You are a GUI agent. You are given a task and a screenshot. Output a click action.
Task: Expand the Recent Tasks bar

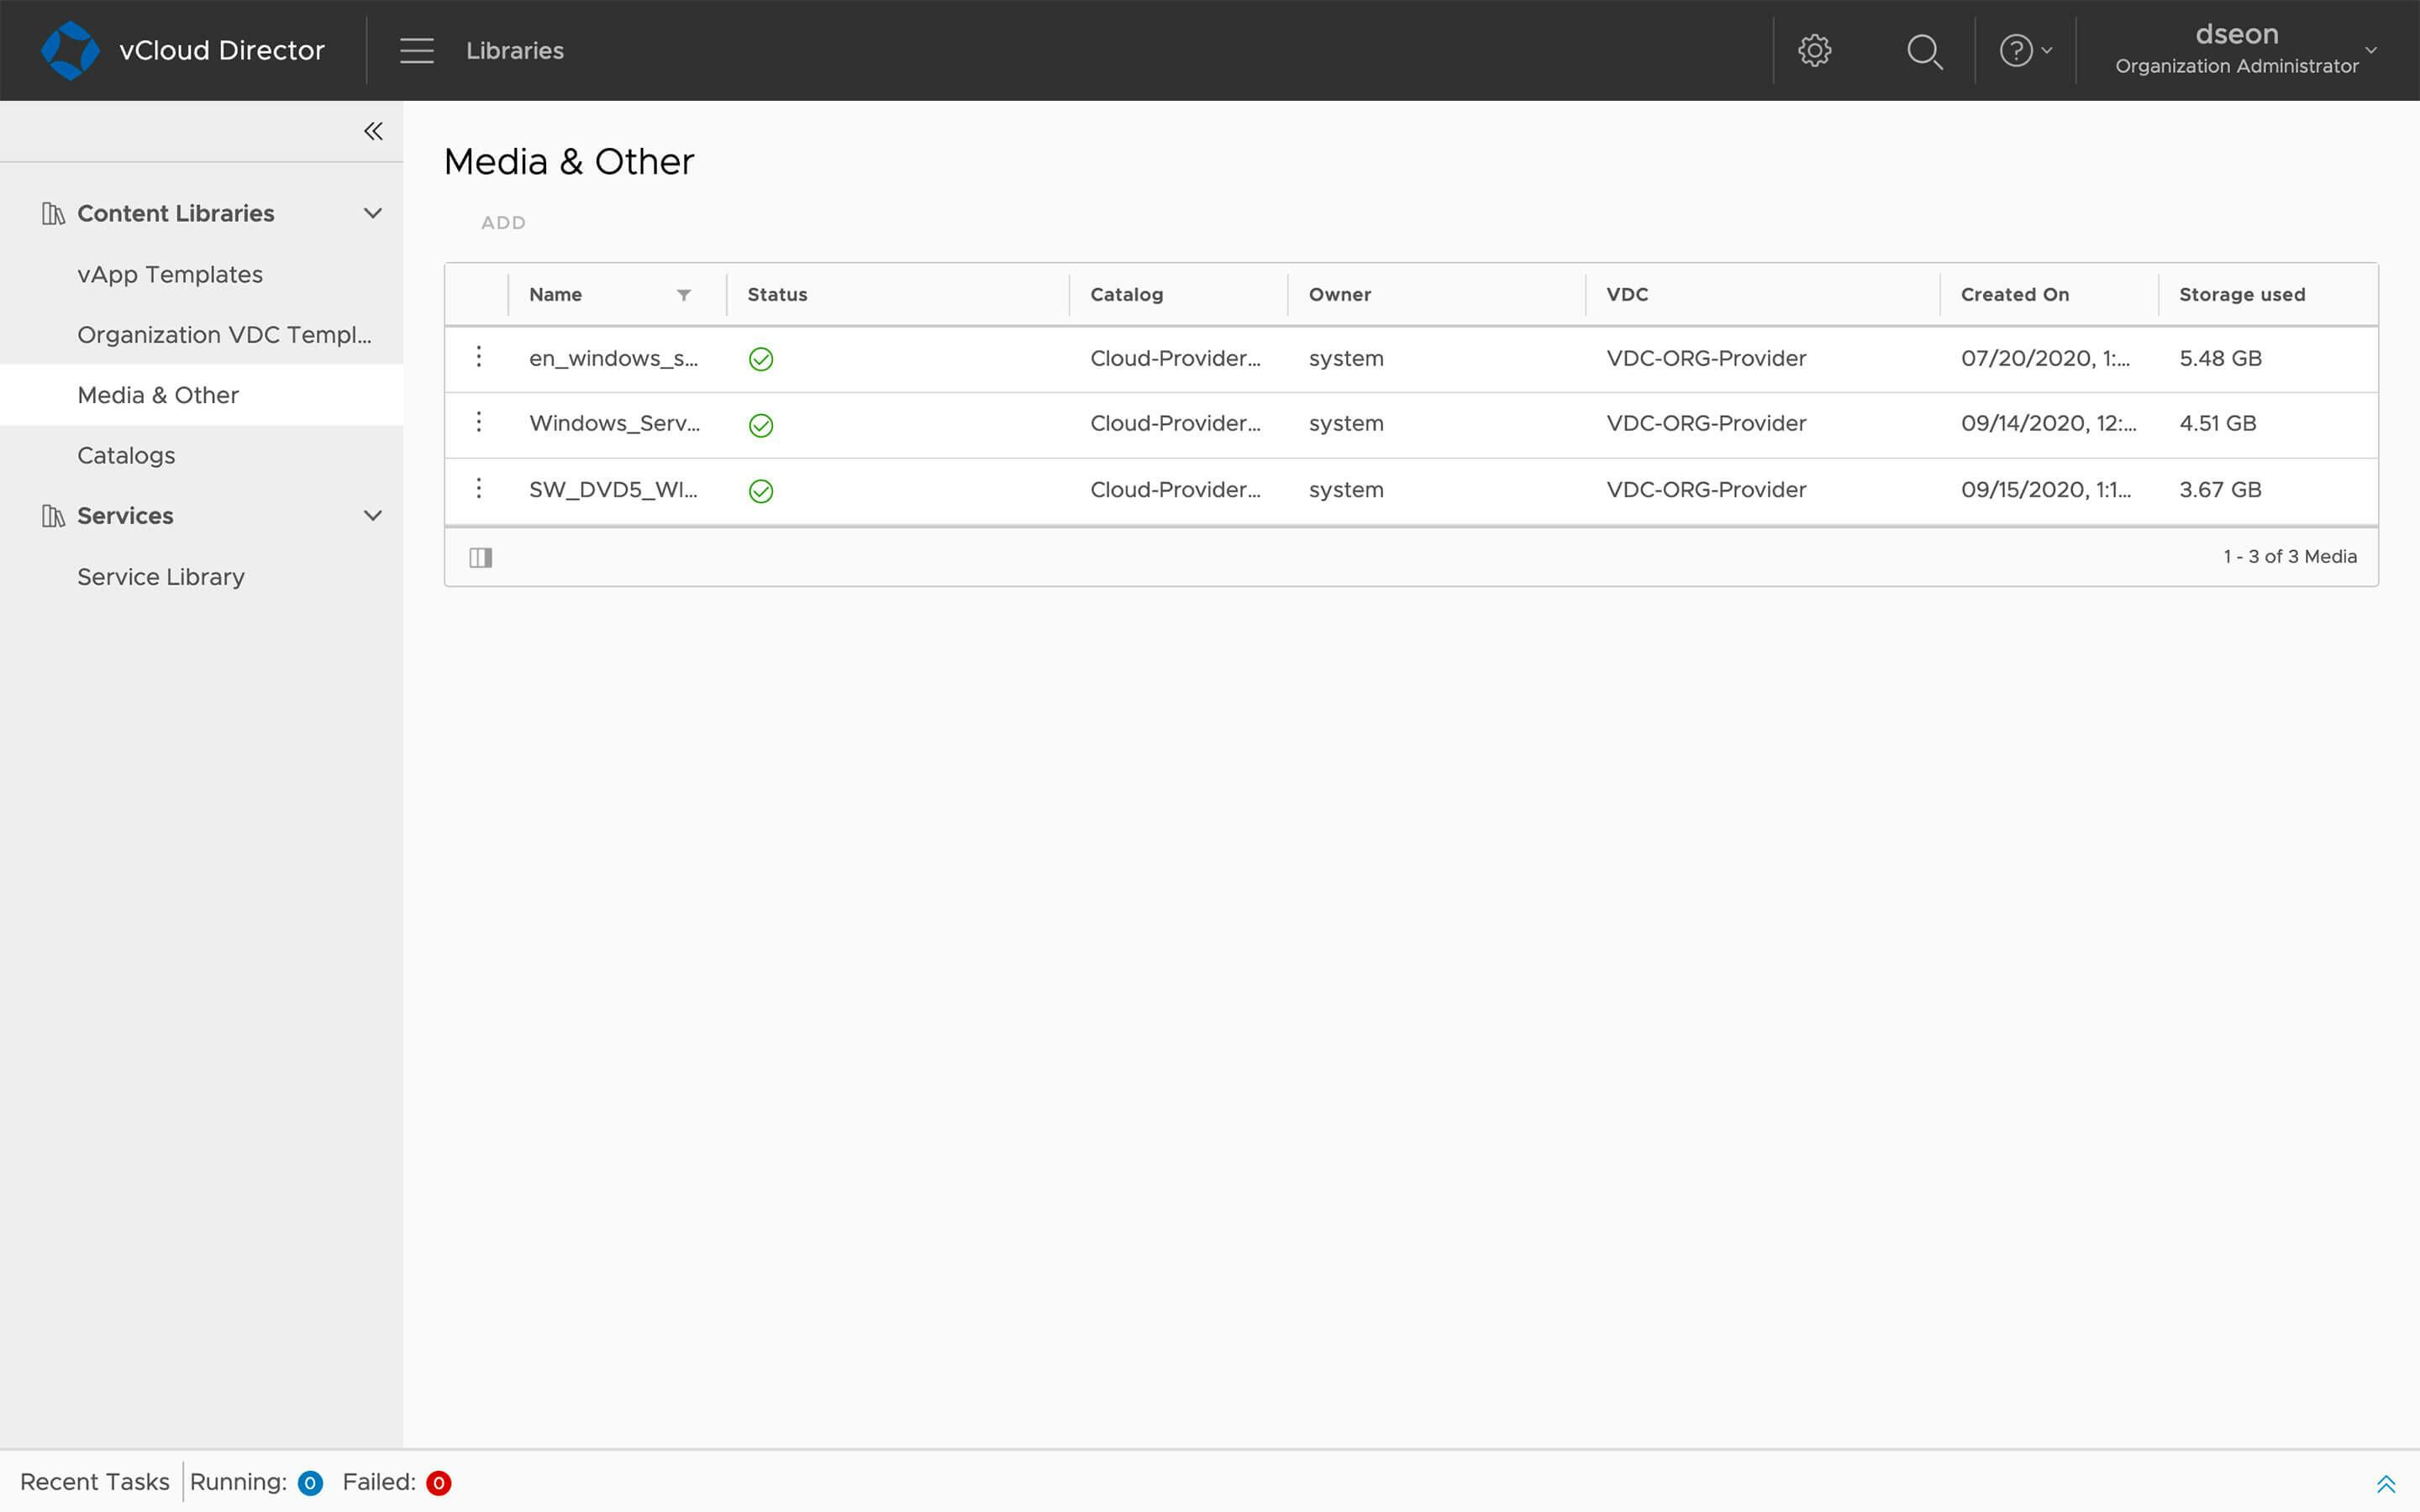pos(2388,1483)
